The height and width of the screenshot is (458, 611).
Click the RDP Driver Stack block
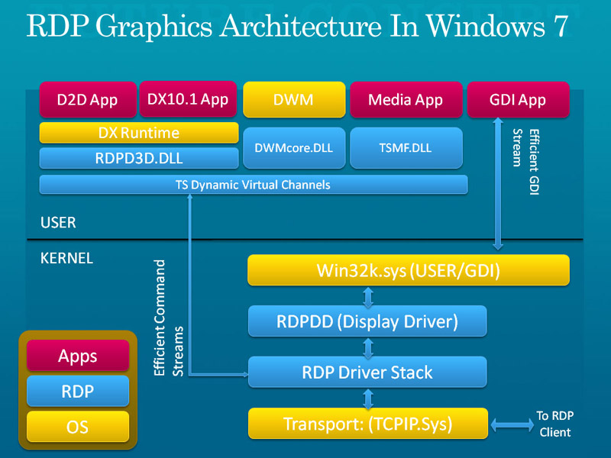point(367,373)
